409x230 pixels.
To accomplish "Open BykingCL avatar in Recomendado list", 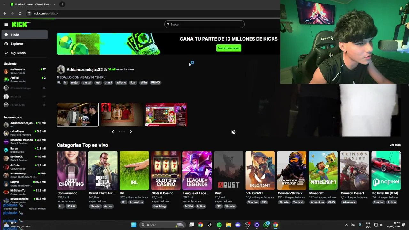I will pyautogui.click(x=6, y=158).
